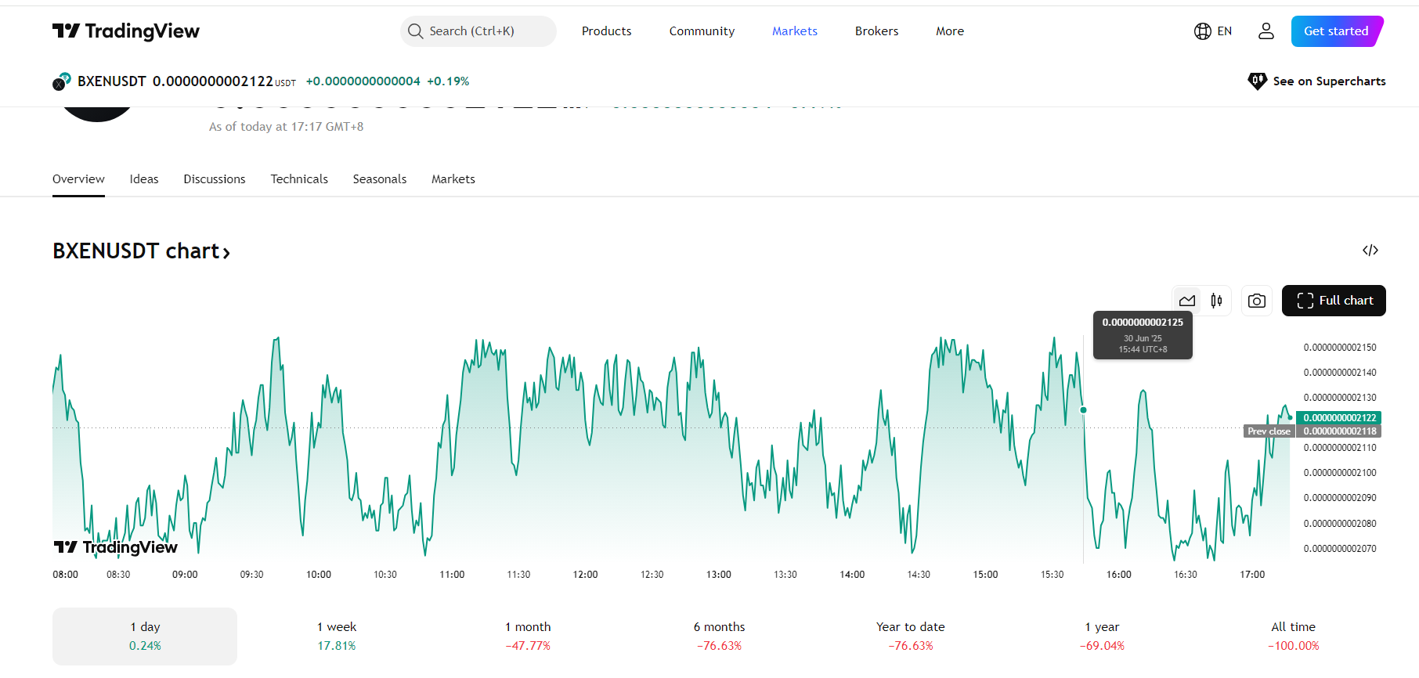Click the TradingView logo in header
The height and width of the screenshot is (678, 1419).
pyautogui.click(x=125, y=31)
